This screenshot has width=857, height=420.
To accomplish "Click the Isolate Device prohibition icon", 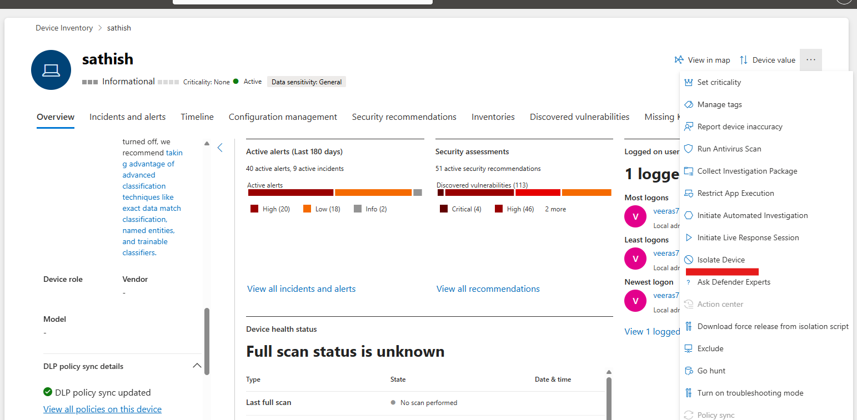I will point(689,260).
